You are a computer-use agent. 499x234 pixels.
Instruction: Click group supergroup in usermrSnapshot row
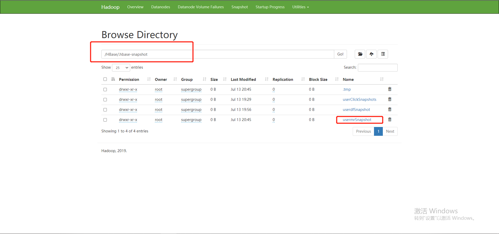pos(191,120)
